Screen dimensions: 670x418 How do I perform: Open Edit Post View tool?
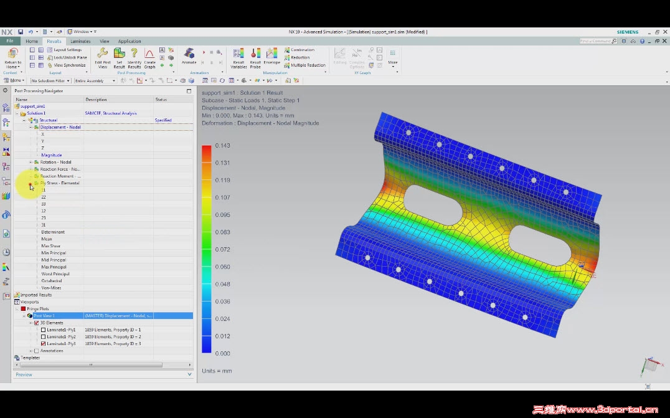[x=103, y=58]
